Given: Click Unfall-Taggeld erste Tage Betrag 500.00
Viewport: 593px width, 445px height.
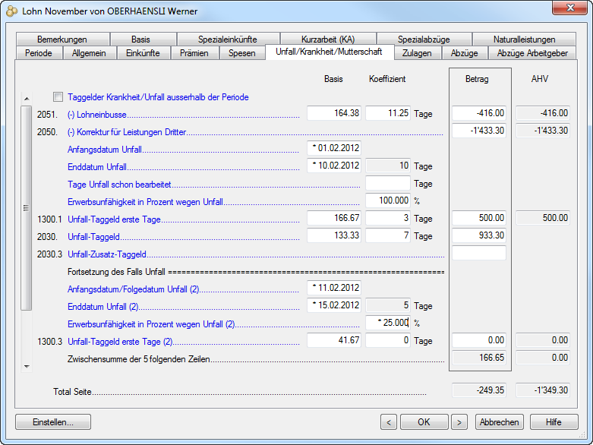Looking at the screenshot, I should pyautogui.click(x=479, y=218).
